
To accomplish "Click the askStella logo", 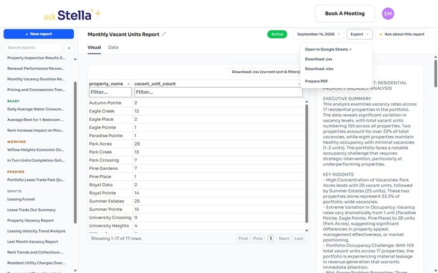I will 72,15.
